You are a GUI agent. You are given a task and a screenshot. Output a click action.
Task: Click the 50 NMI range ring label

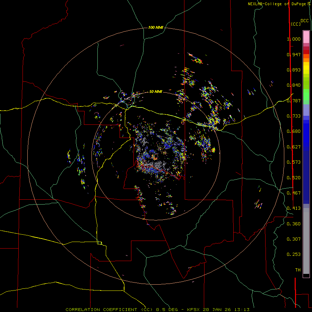pos(156,92)
